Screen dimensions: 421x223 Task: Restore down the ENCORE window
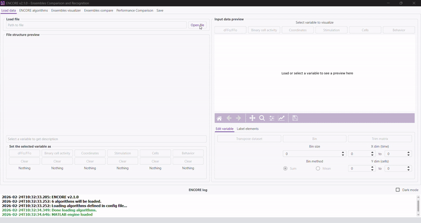click(401, 3)
